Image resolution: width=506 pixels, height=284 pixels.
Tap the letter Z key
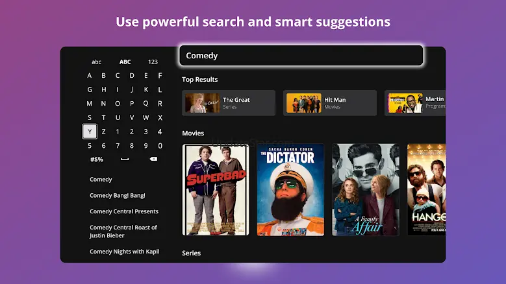(x=103, y=132)
